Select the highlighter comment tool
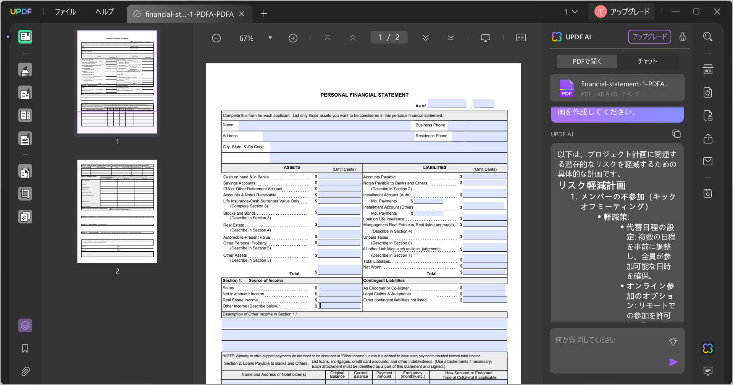The width and height of the screenshot is (733, 385). [x=25, y=70]
